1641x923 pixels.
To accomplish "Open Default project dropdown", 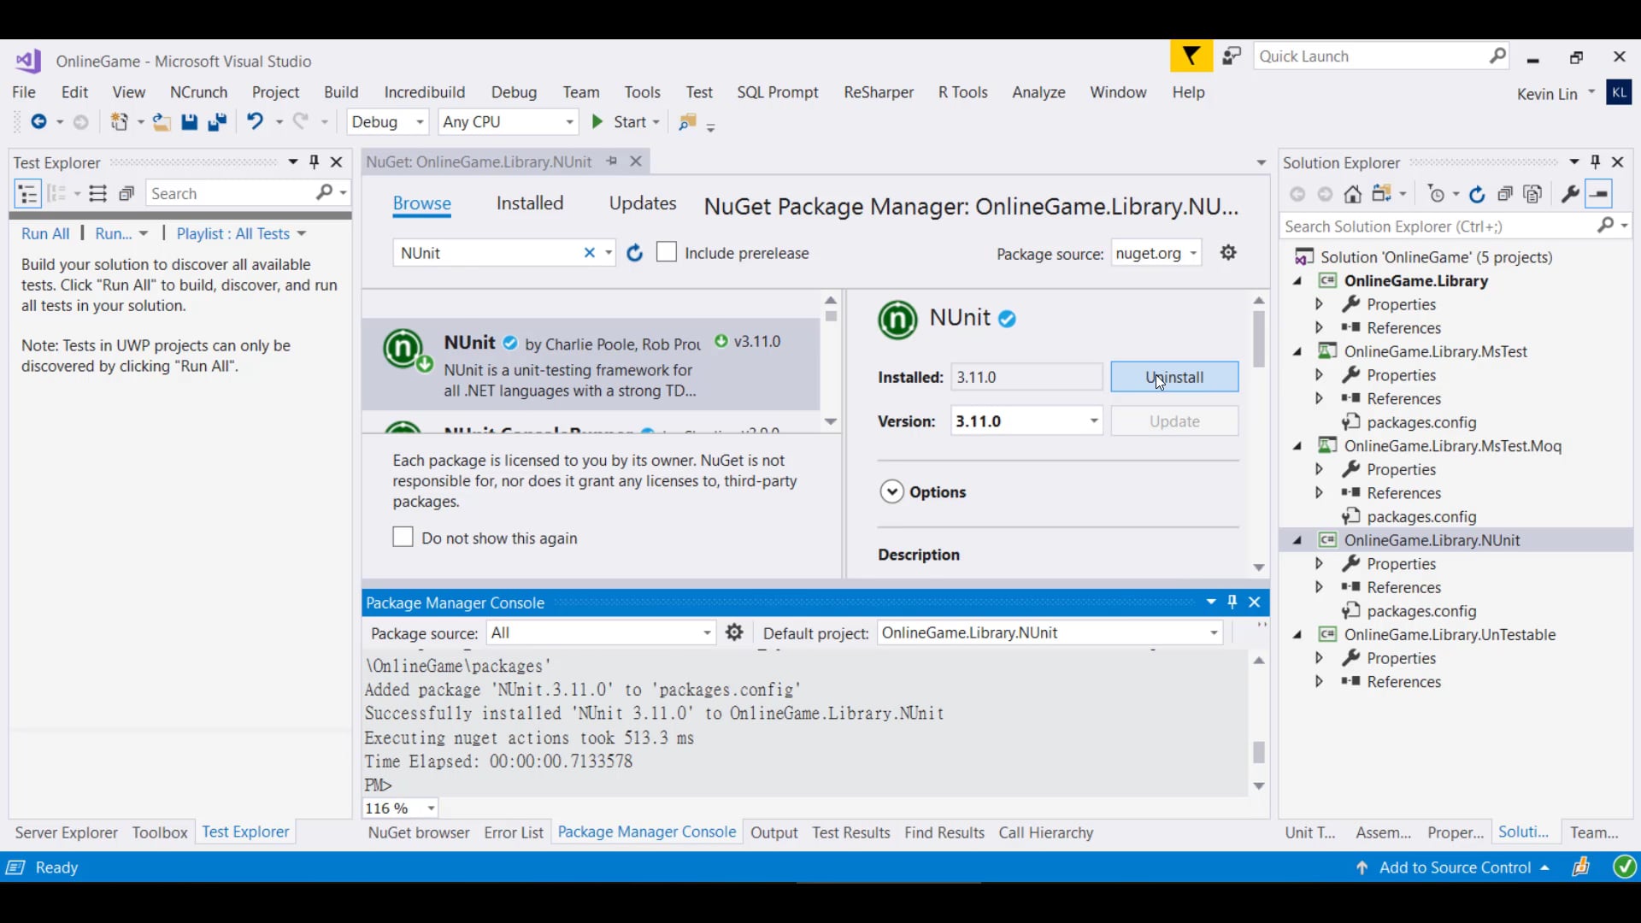I will (1213, 633).
